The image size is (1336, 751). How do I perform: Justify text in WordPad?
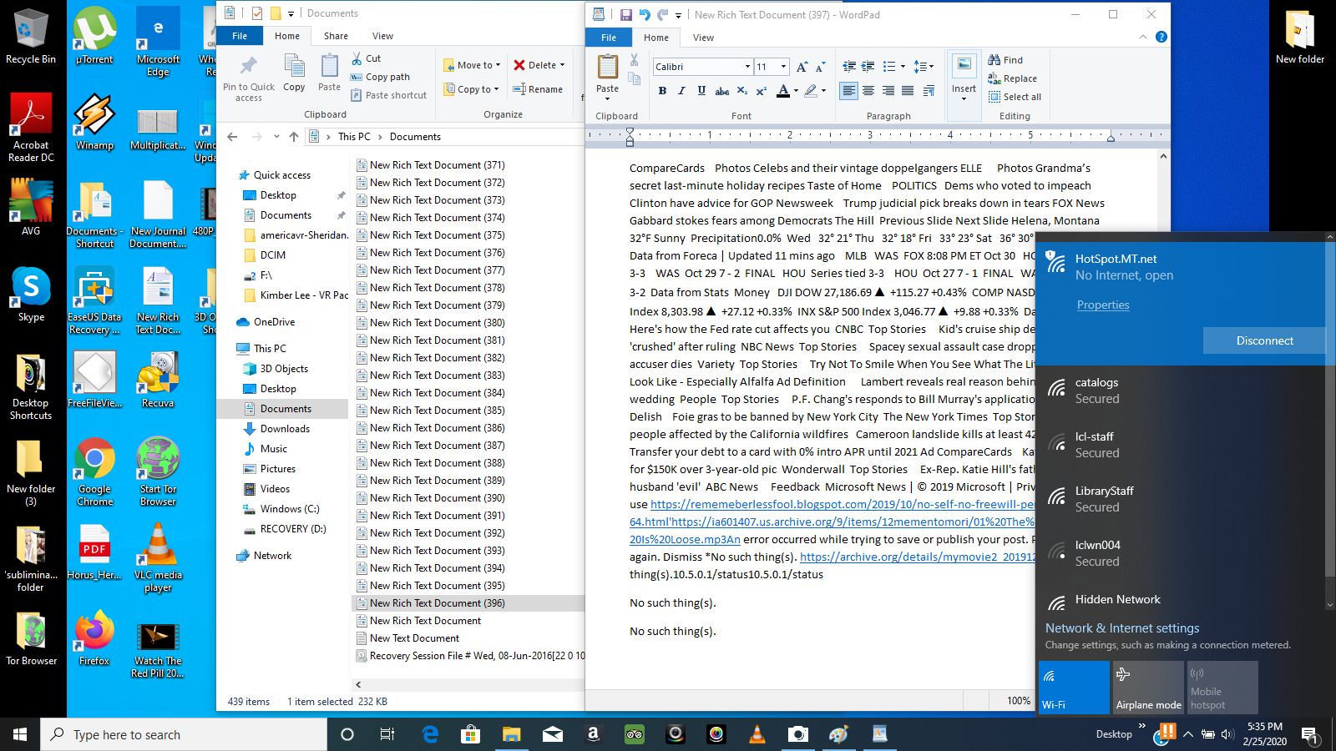click(908, 91)
